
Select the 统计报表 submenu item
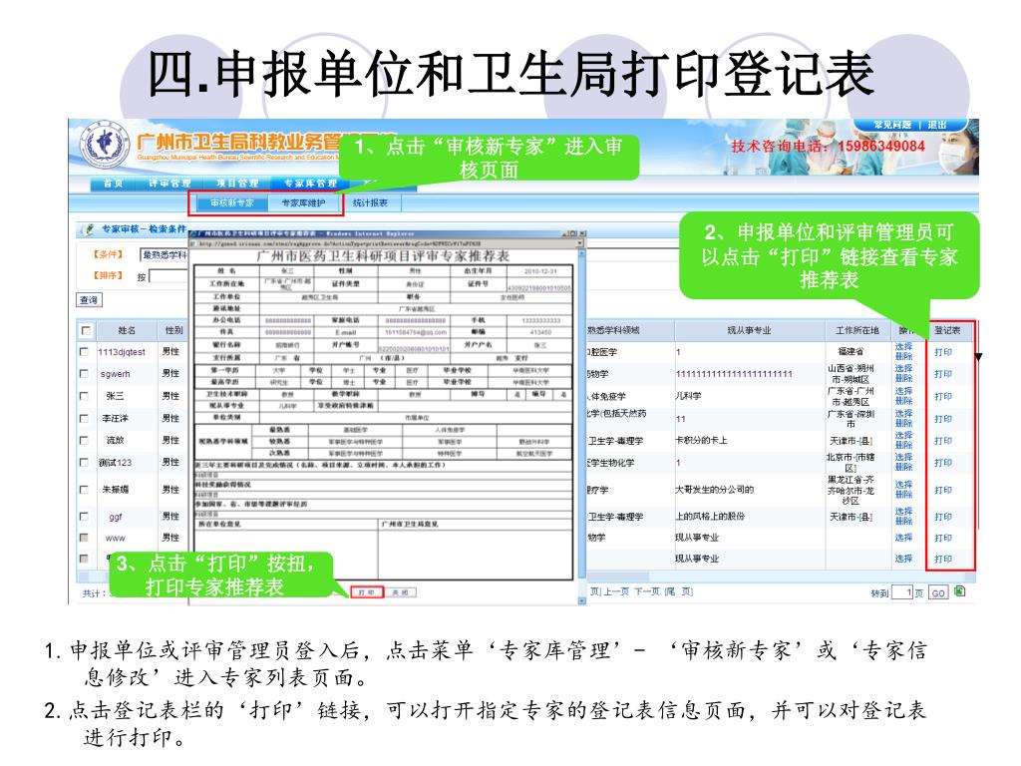(x=370, y=203)
